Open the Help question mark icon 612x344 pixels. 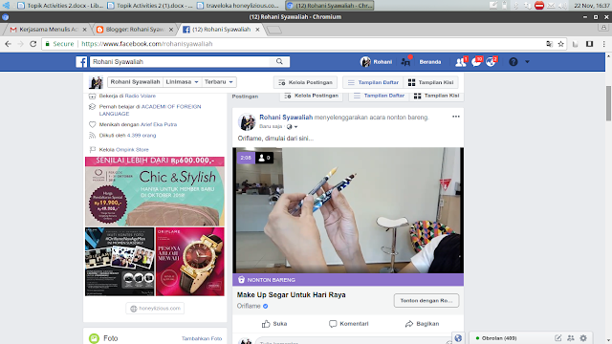point(514,61)
